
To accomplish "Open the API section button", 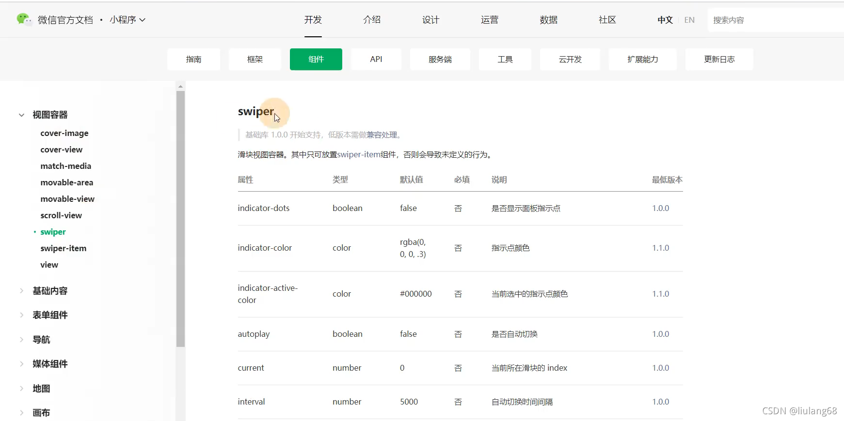I will tap(376, 59).
